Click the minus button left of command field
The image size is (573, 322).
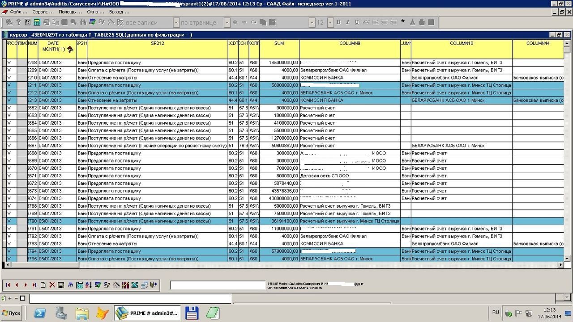point(17,298)
